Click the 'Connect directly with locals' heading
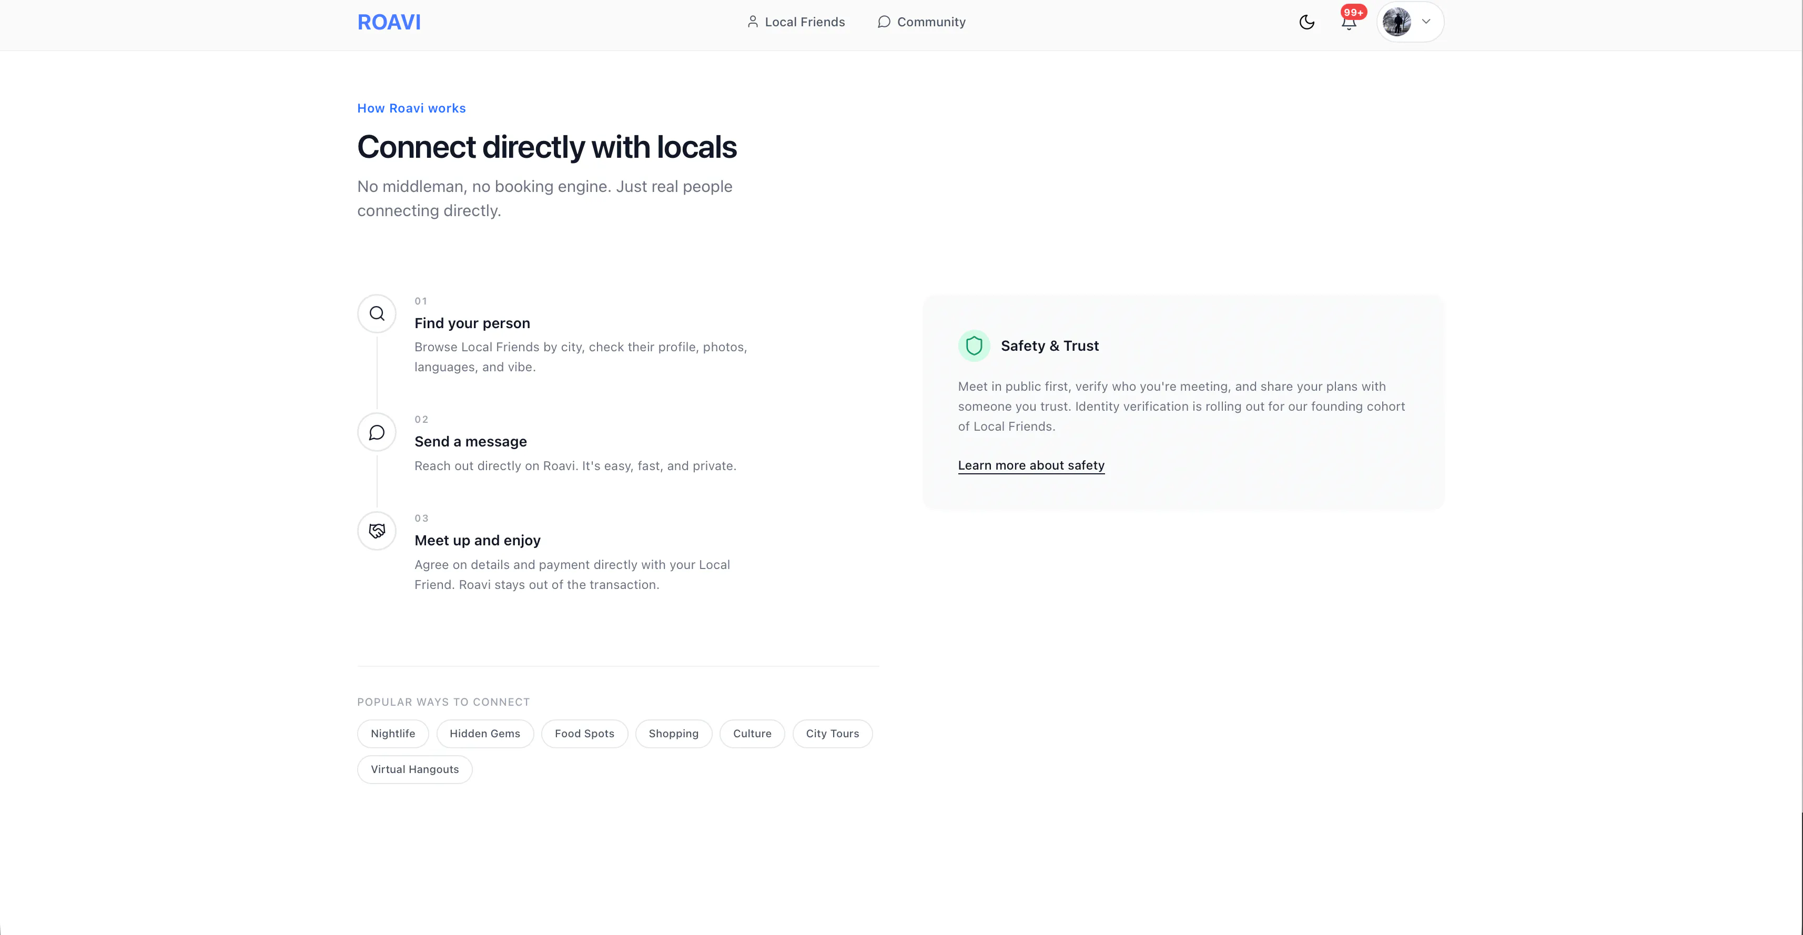 546,147
